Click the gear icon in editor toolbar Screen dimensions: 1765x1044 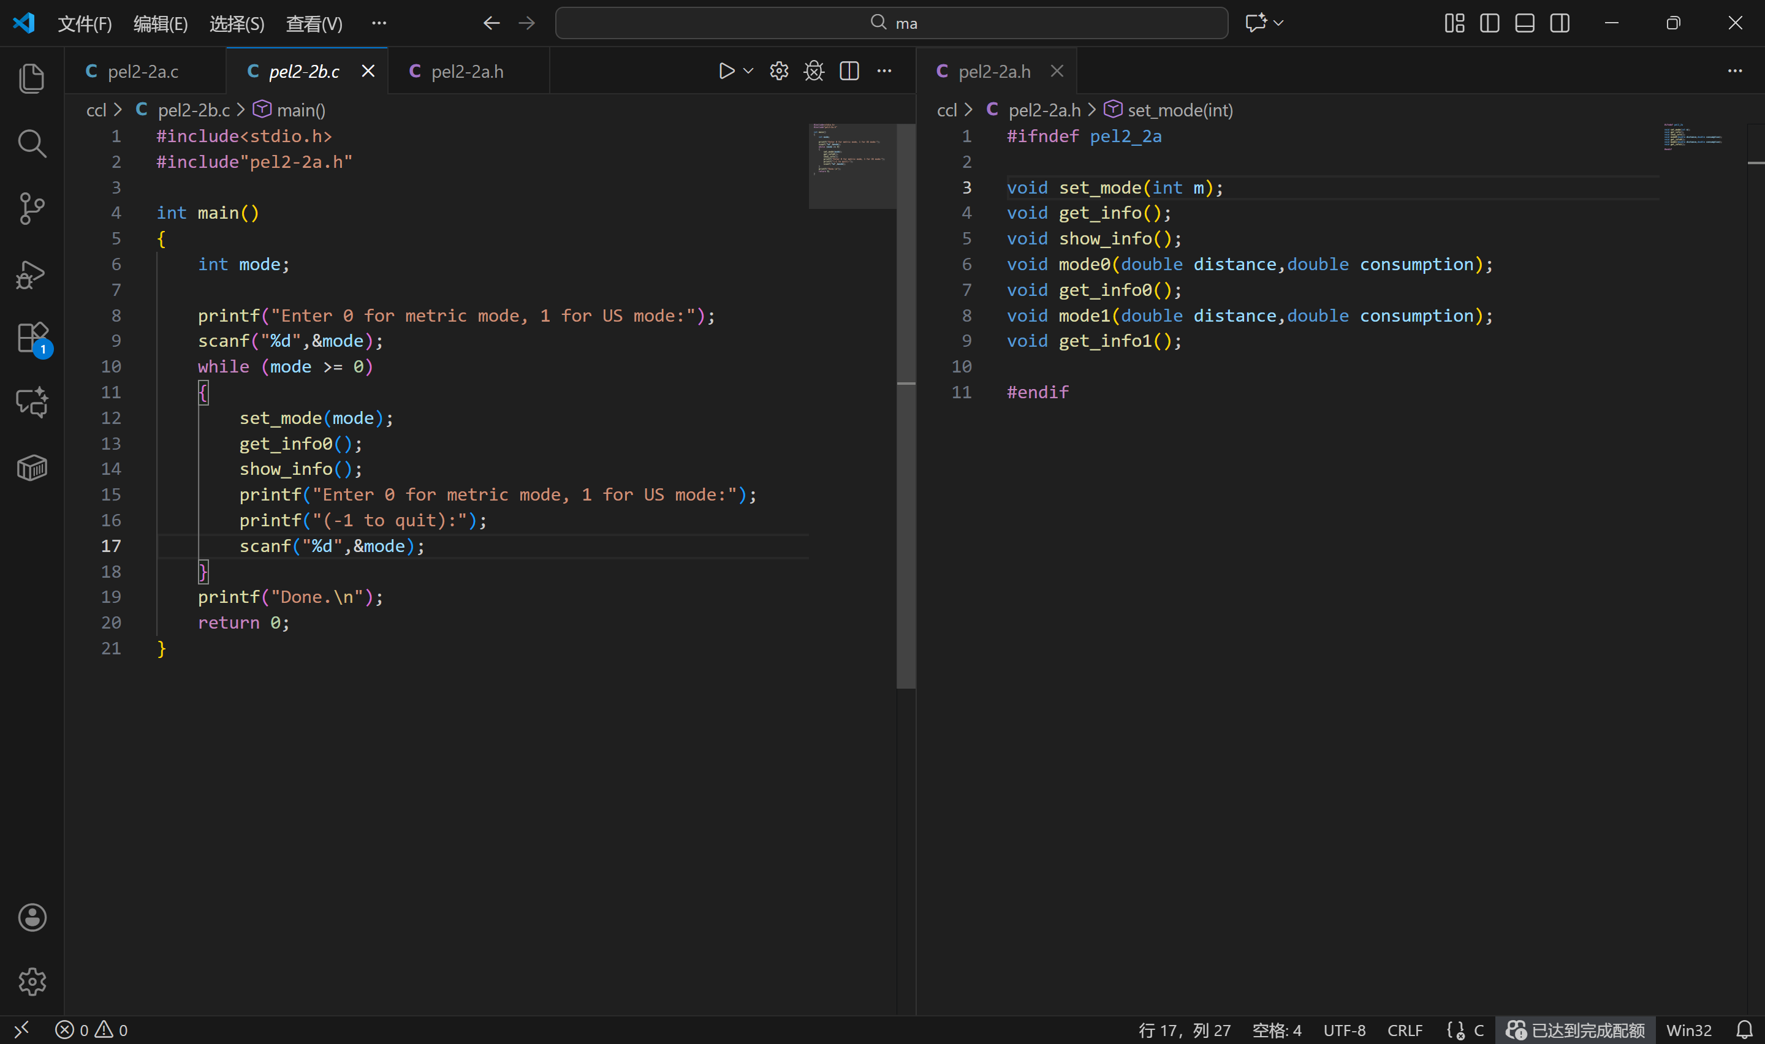tap(779, 71)
